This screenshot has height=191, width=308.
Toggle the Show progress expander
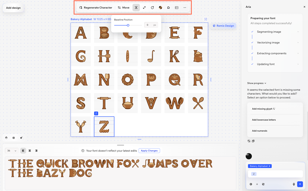[257, 83]
